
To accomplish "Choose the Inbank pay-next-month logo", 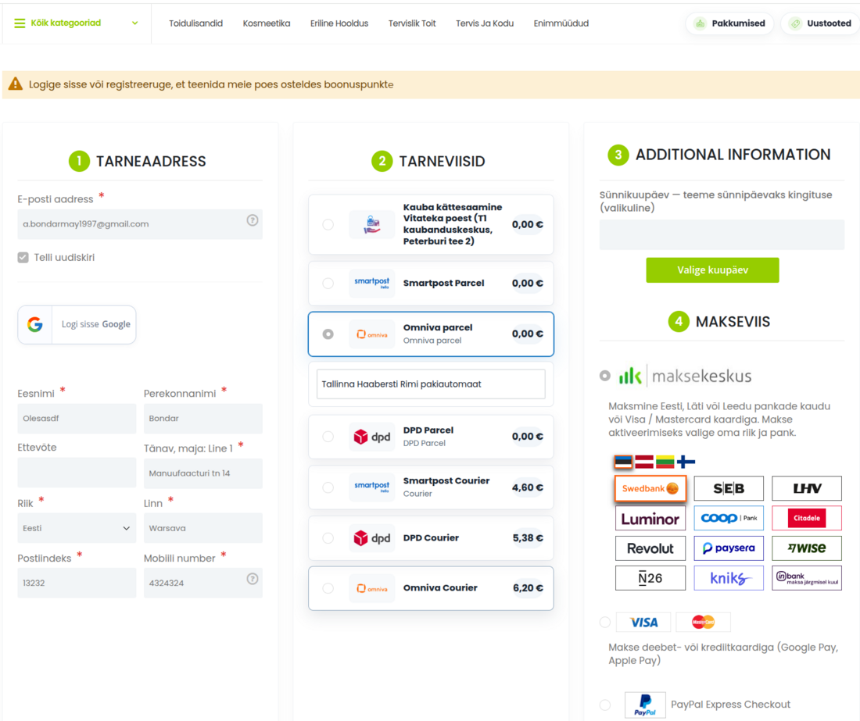I will 807,578.
